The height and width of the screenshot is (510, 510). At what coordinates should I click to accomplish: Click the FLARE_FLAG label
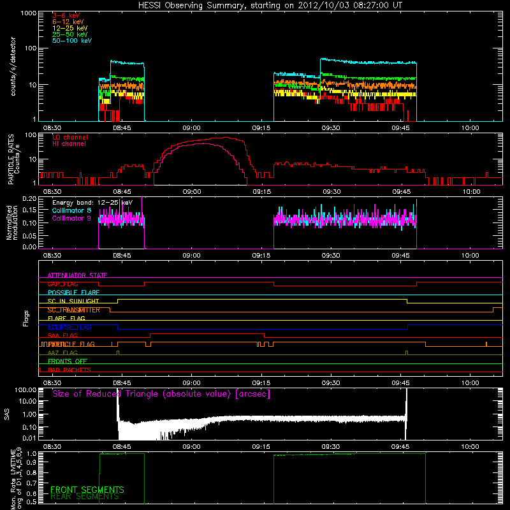coord(66,318)
